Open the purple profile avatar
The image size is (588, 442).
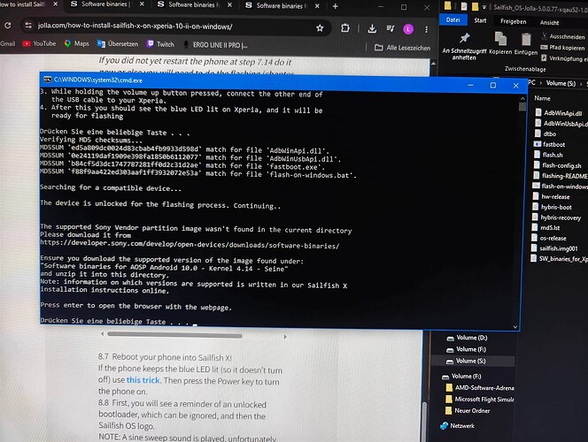(x=408, y=29)
